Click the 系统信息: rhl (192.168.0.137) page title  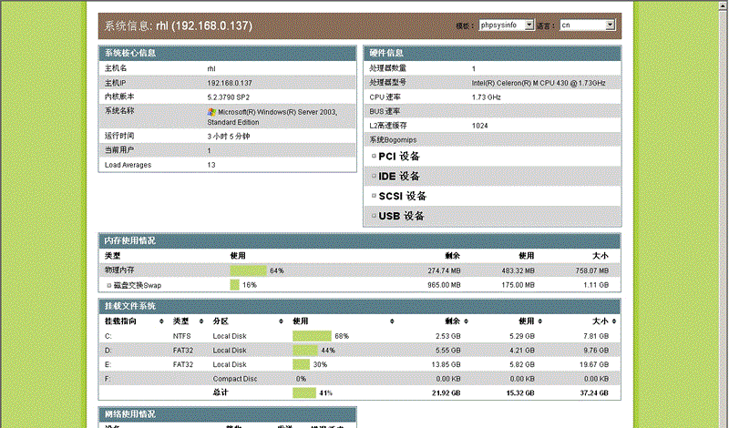coord(179,25)
